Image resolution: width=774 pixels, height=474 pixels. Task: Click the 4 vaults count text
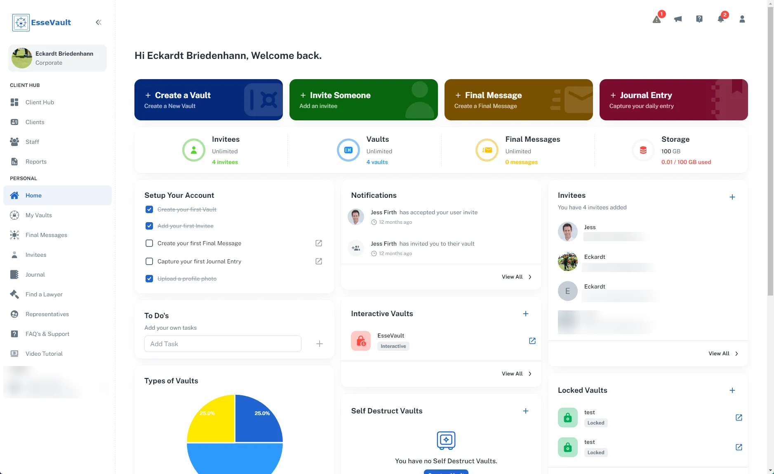point(377,162)
